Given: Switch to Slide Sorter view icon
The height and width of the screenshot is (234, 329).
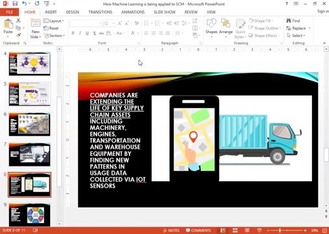Looking at the screenshot, I should pos(235,230).
